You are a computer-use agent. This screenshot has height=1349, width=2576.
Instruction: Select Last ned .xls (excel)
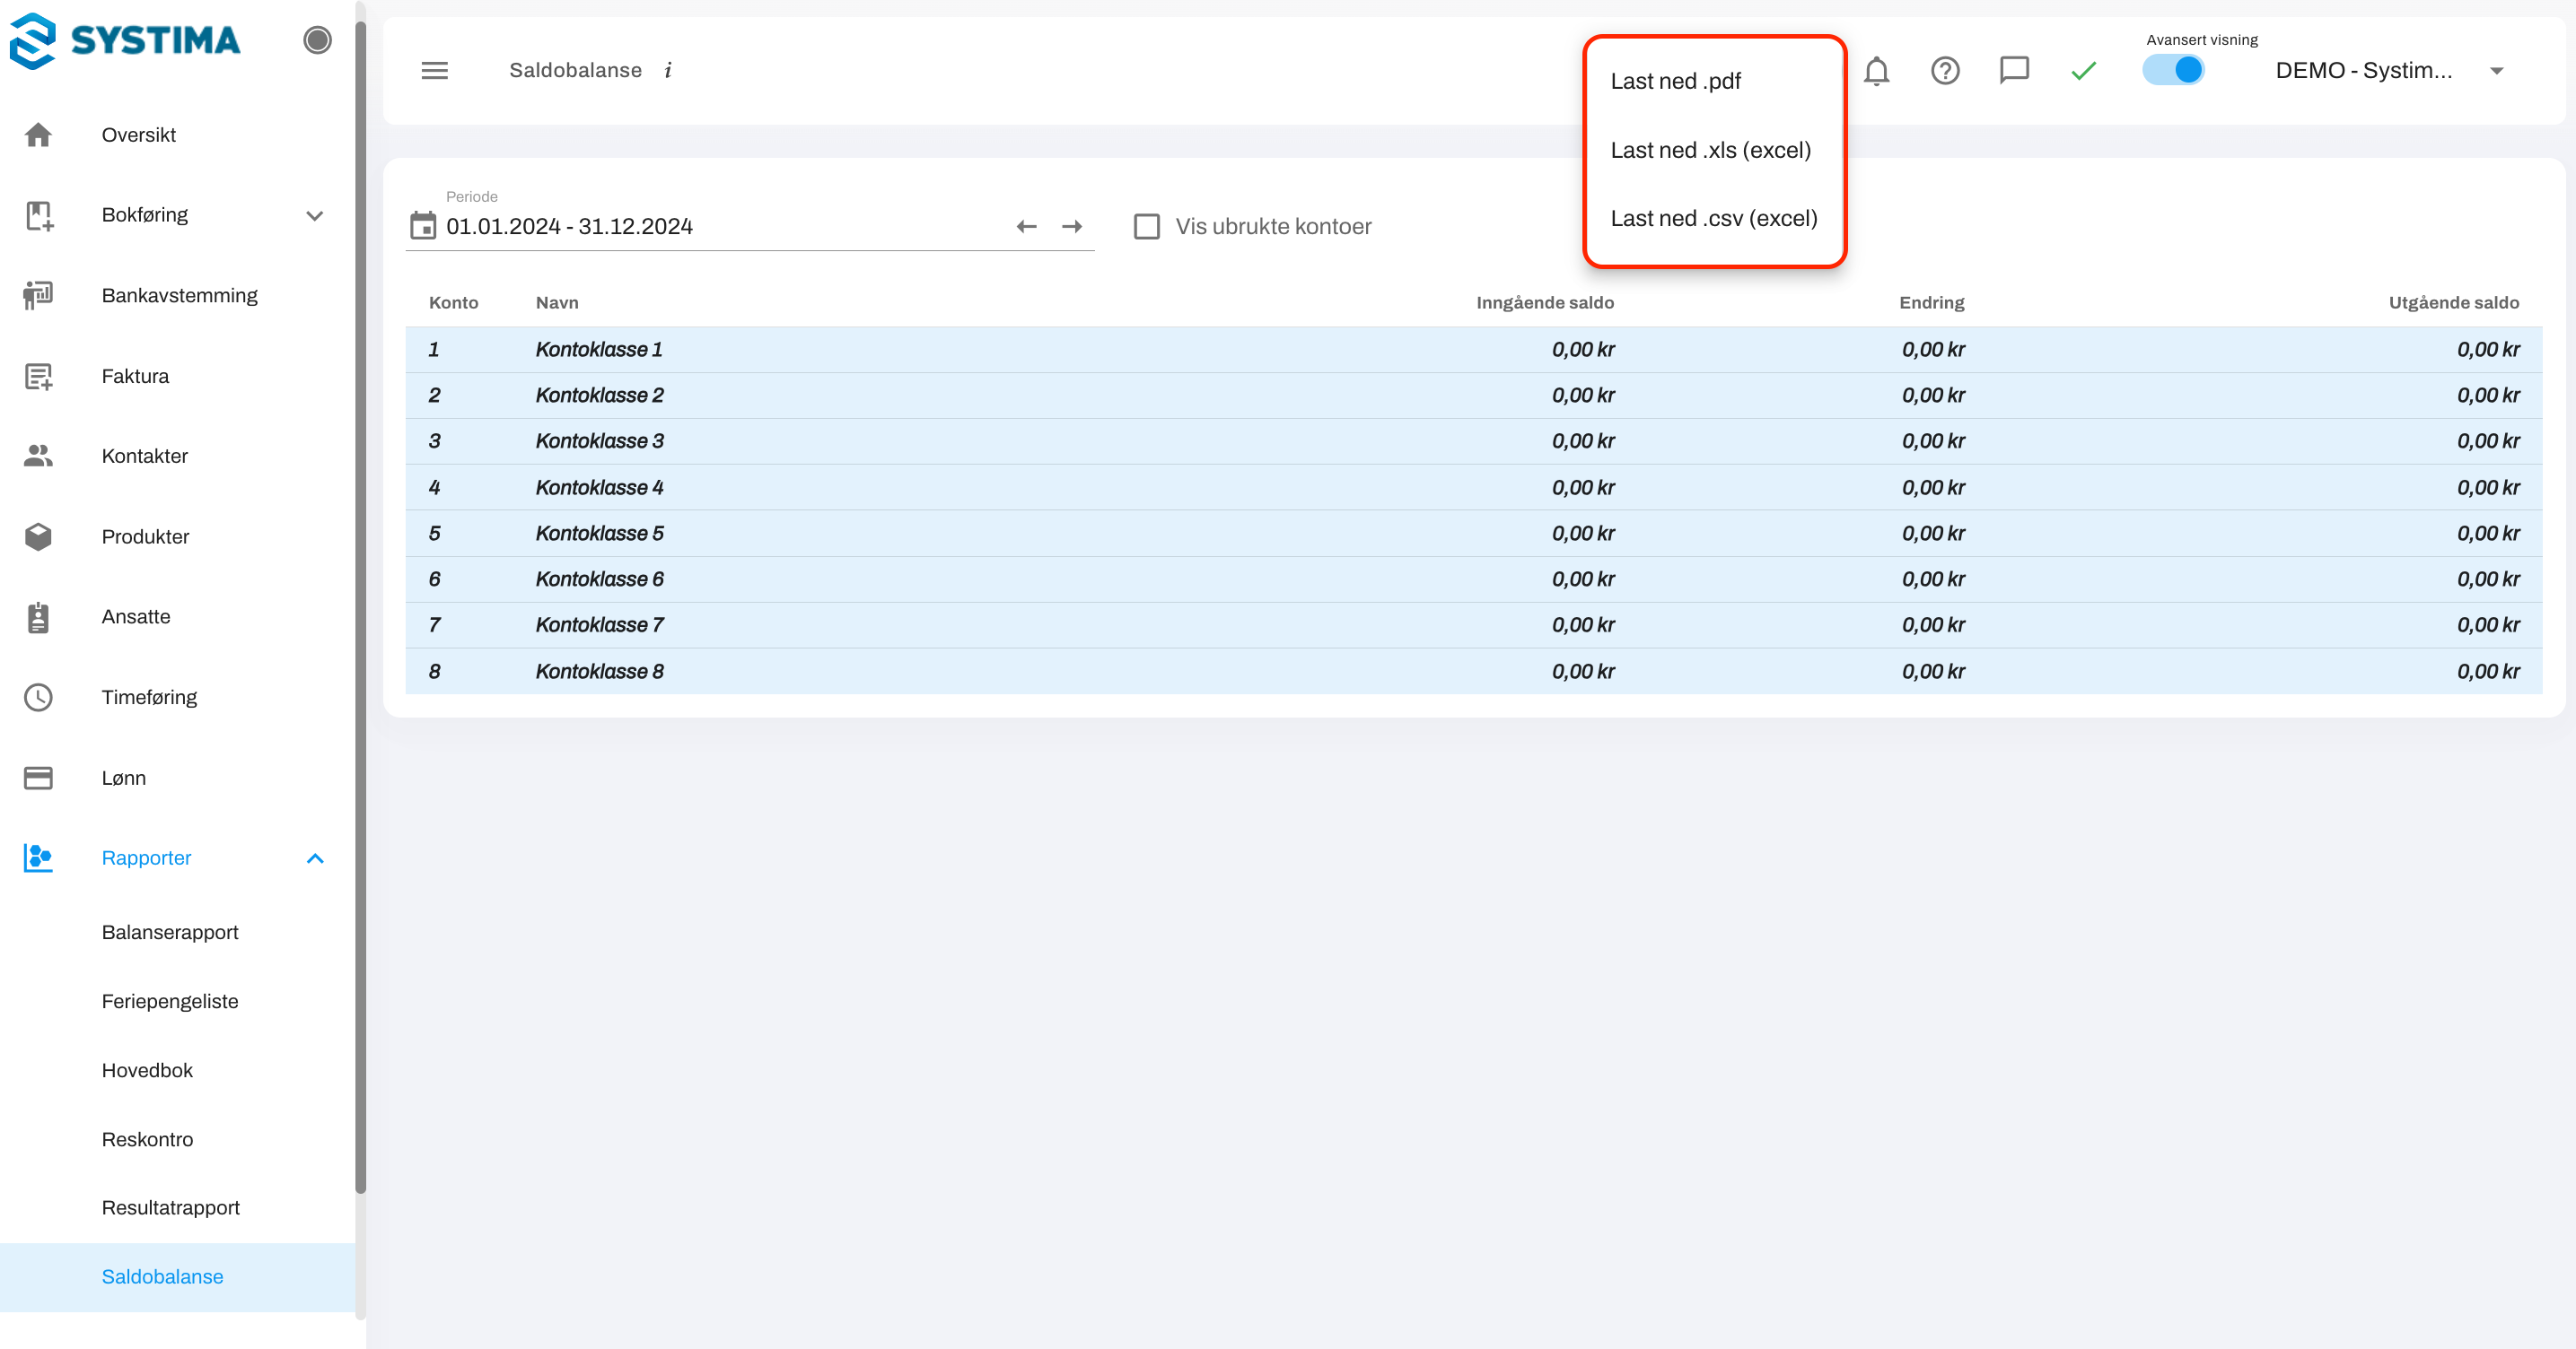(x=1710, y=151)
